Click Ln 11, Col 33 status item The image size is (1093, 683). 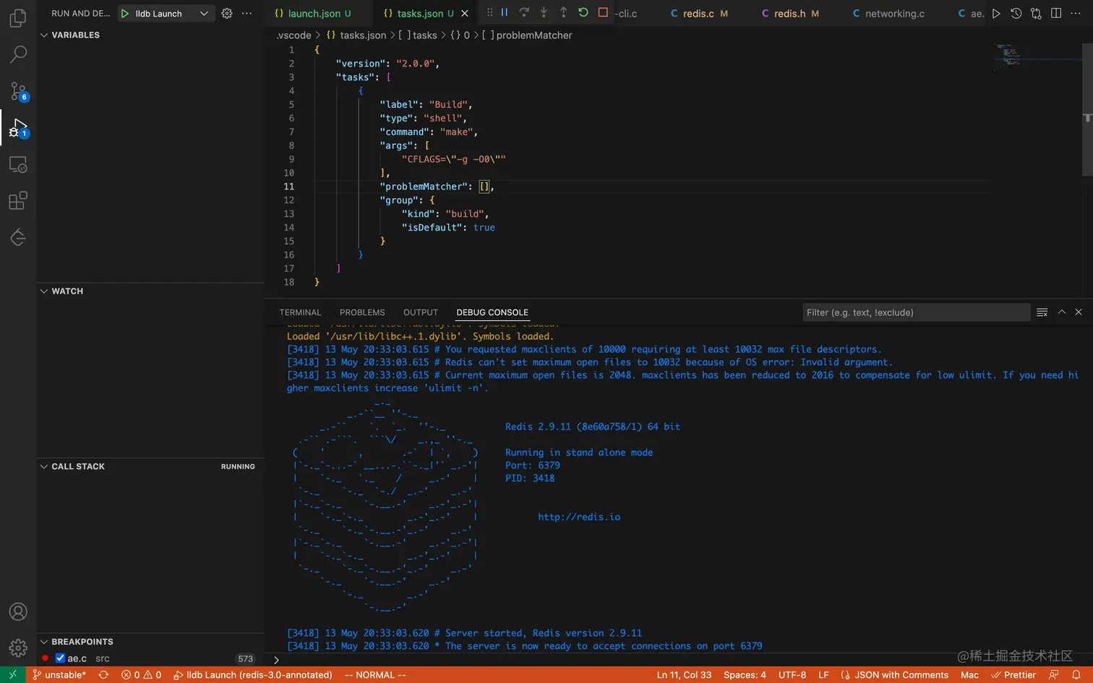[684, 675]
